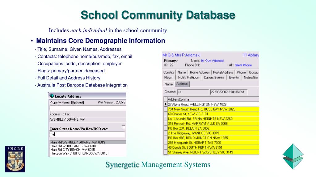Click the current row arrow marker
The height and width of the screenshot is (177, 316).
166,104
